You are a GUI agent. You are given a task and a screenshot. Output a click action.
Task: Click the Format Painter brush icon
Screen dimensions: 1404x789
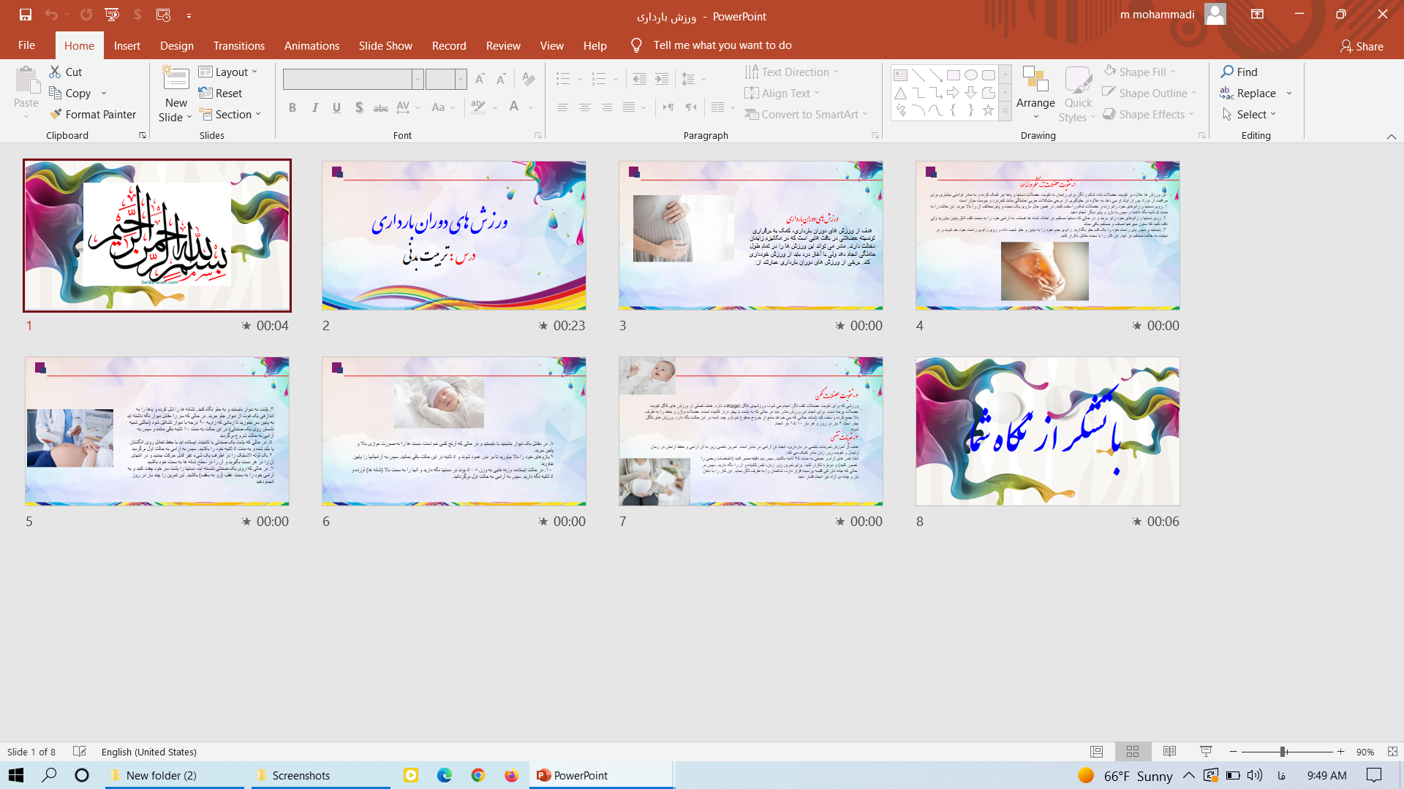(56, 115)
